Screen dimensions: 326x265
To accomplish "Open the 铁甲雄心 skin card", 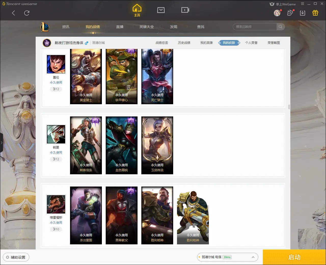I will point(121,76).
